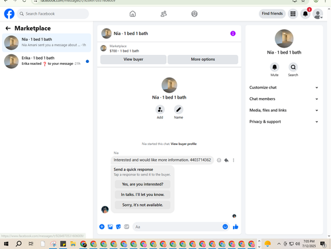Image resolution: width=331 pixels, height=249 pixels.
Task: Open the system tray volume icon
Action: coord(298,244)
